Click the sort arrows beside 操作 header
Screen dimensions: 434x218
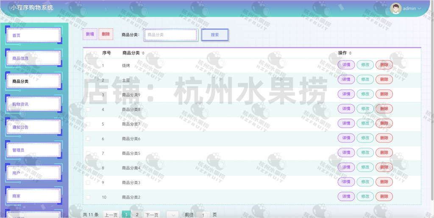(x=350, y=53)
